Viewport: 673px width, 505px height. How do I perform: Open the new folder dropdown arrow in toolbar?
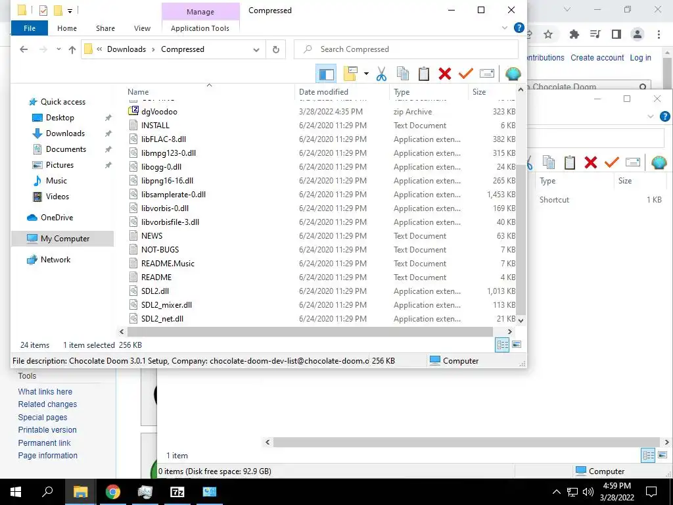click(x=366, y=74)
